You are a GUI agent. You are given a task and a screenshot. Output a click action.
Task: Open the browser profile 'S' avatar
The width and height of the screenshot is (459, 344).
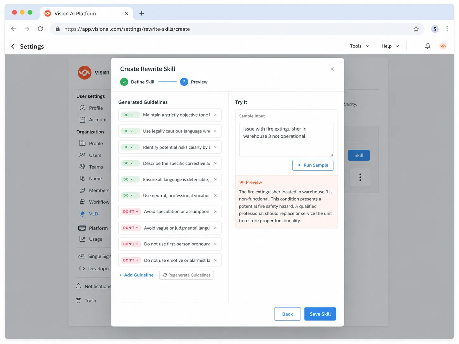(435, 29)
